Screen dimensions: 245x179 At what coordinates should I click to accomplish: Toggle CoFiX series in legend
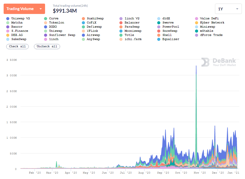pyautogui.click(x=89, y=23)
